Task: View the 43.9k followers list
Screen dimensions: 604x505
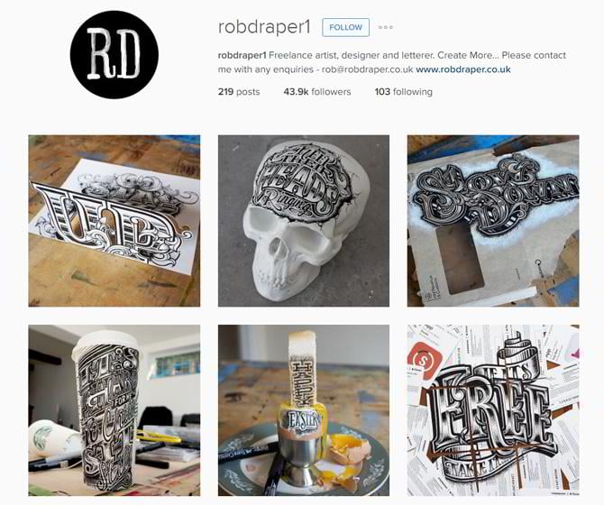Action: click(x=317, y=92)
